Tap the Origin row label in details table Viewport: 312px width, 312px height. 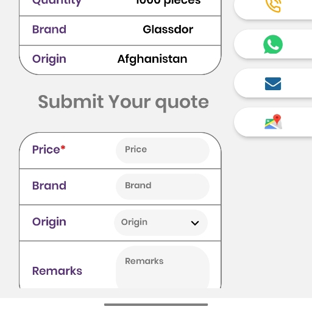(x=49, y=59)
